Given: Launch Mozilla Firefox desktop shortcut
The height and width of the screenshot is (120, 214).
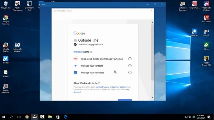Looking at the screenshot, I should tap(6, 47).
